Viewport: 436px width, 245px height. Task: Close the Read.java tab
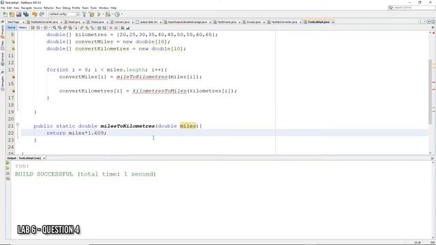coord(83,22)
